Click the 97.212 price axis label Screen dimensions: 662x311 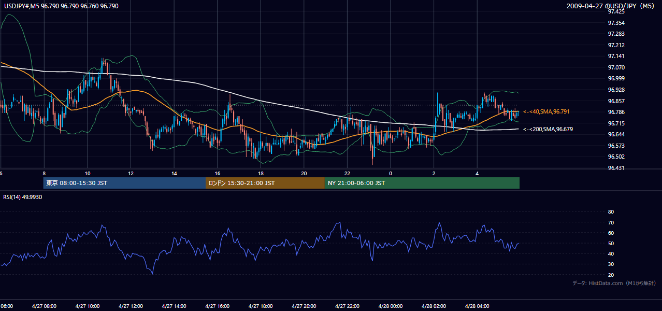tap(617, 45)
